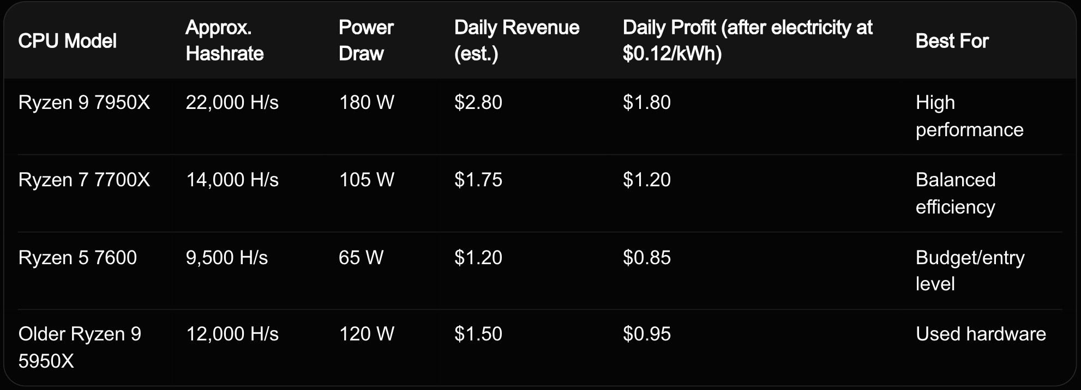Click the Best For column header
Screen dimensions: 1081x390
[x=951, y=41]
